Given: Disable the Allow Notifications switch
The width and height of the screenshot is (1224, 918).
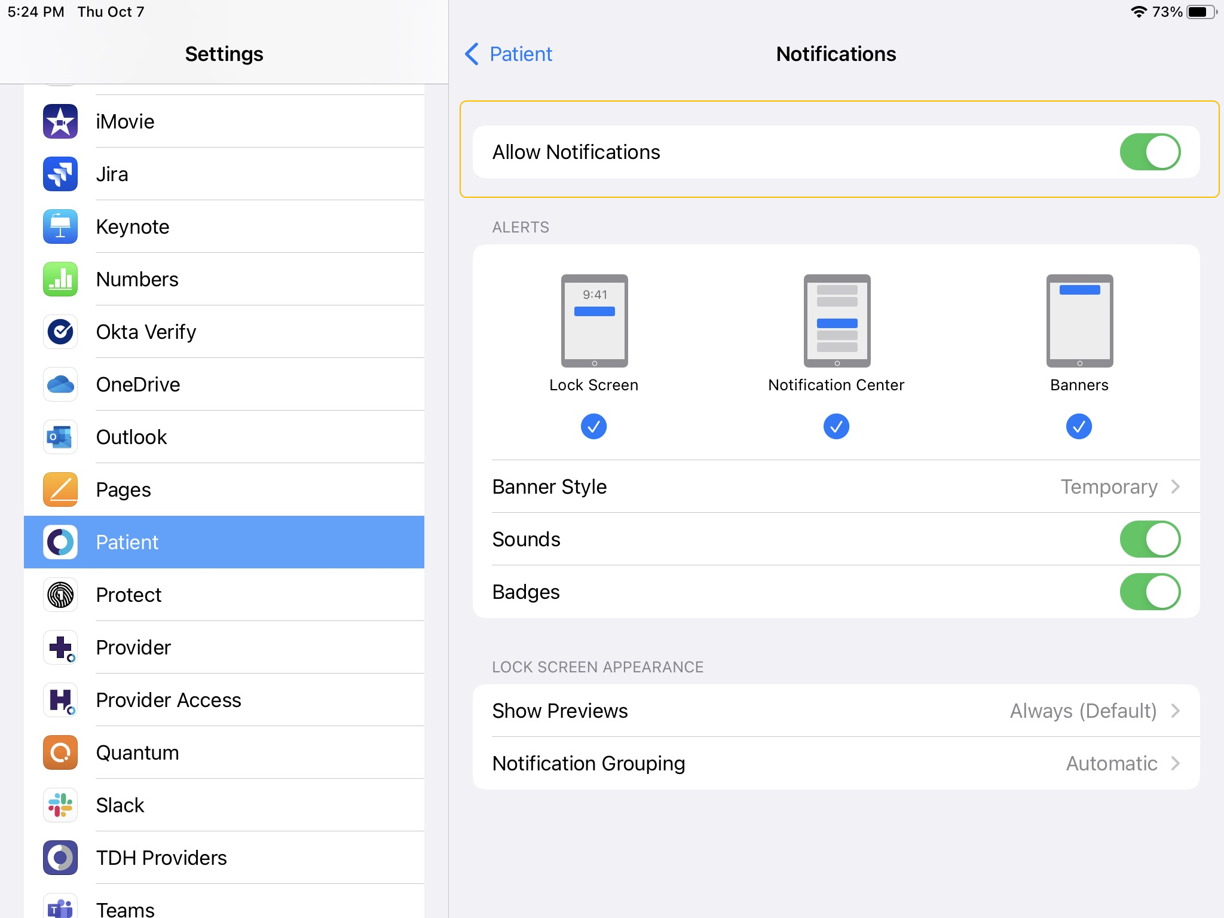Looking at the screenshot, I should (1149, 152).
